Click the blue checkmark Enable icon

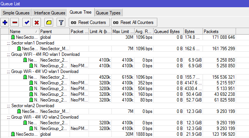coord(27,22)
